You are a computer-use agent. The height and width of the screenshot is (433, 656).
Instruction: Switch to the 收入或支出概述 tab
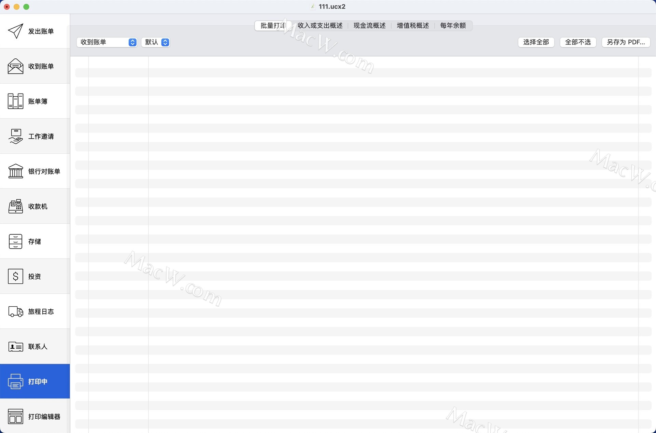pyautogui.click(x=320, y=26)
